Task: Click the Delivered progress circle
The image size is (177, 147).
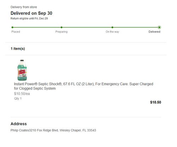Action: [159, 27]
